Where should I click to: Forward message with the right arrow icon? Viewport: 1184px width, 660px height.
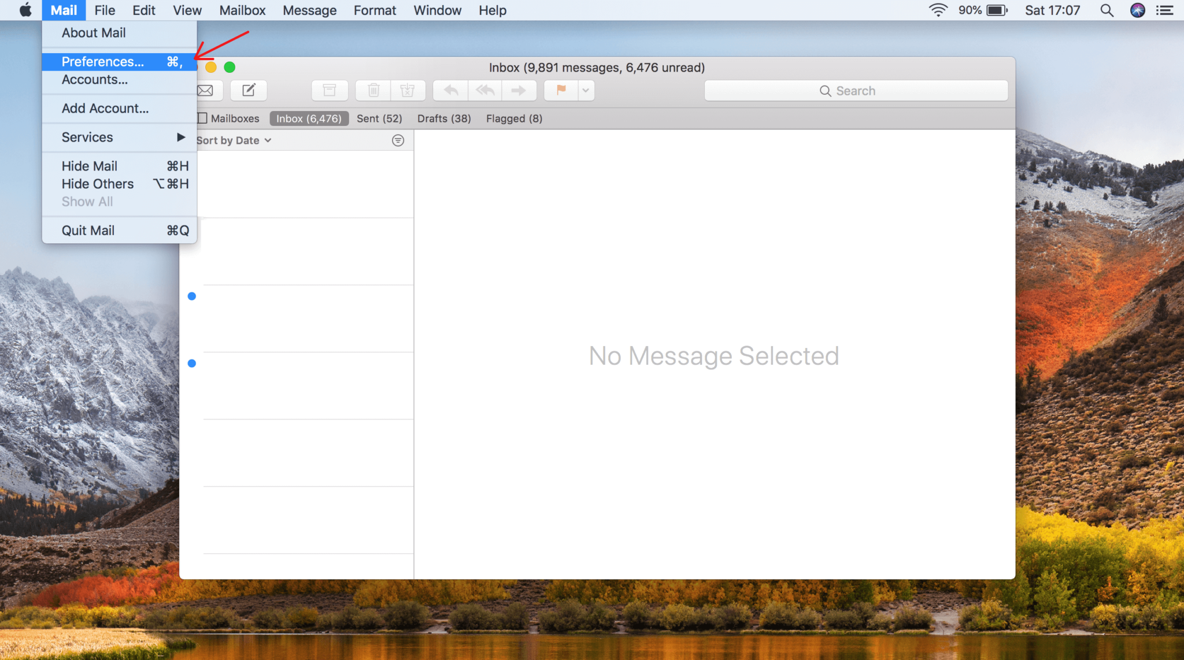click(x=519, y=90)
